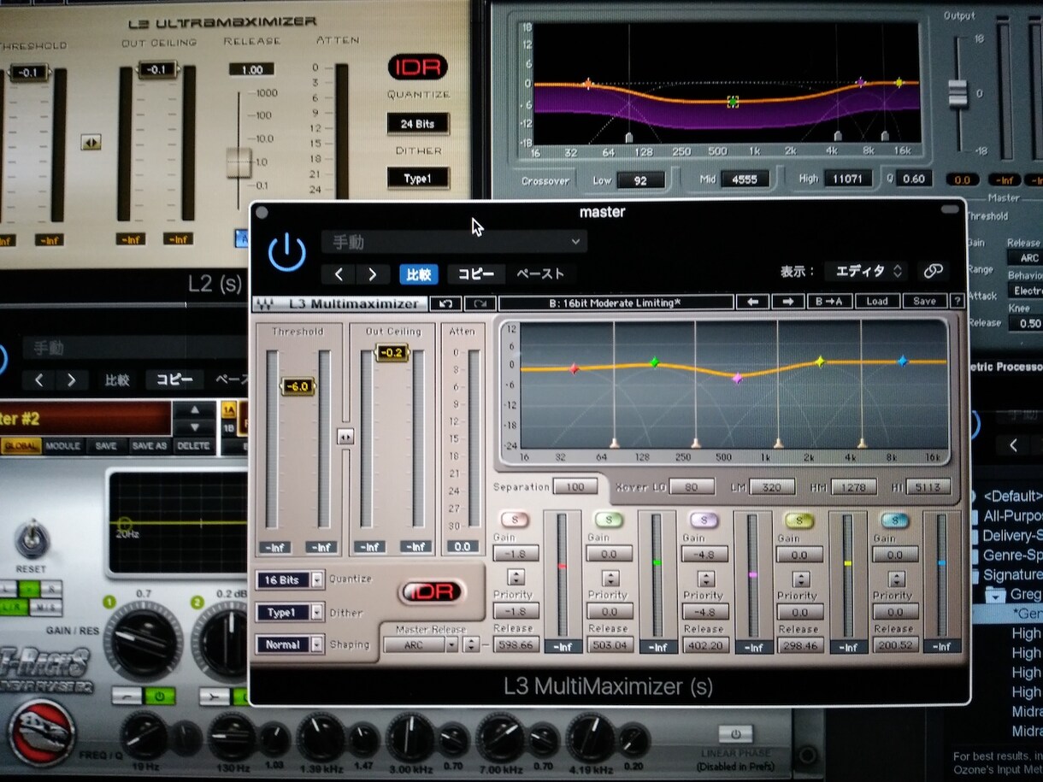Click the Out Ceiling slider handle at -0.2
The height and width of the screenshot is (782, 1043).
(x=392, y=353)
